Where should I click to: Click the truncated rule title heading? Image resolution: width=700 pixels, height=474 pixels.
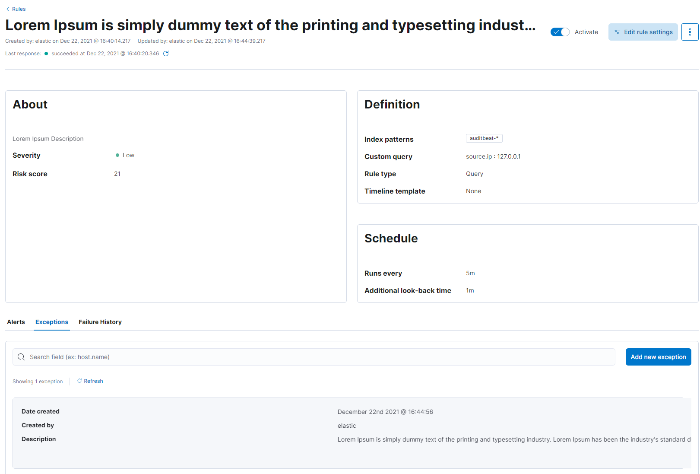pos(270,25)
